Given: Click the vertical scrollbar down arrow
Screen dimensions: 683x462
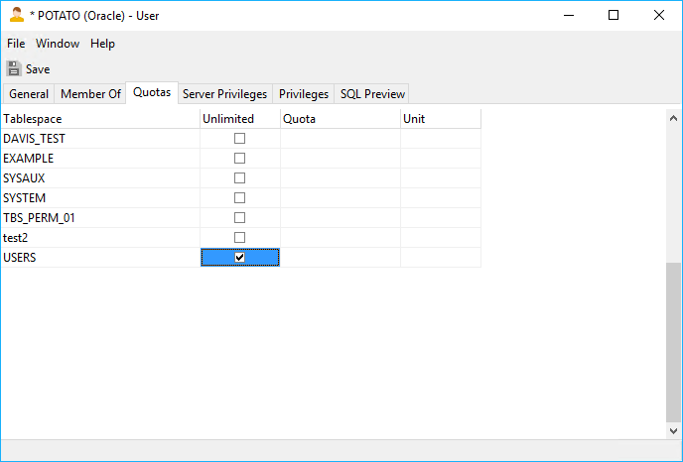Looking at the screenshot, I should 674,431.
